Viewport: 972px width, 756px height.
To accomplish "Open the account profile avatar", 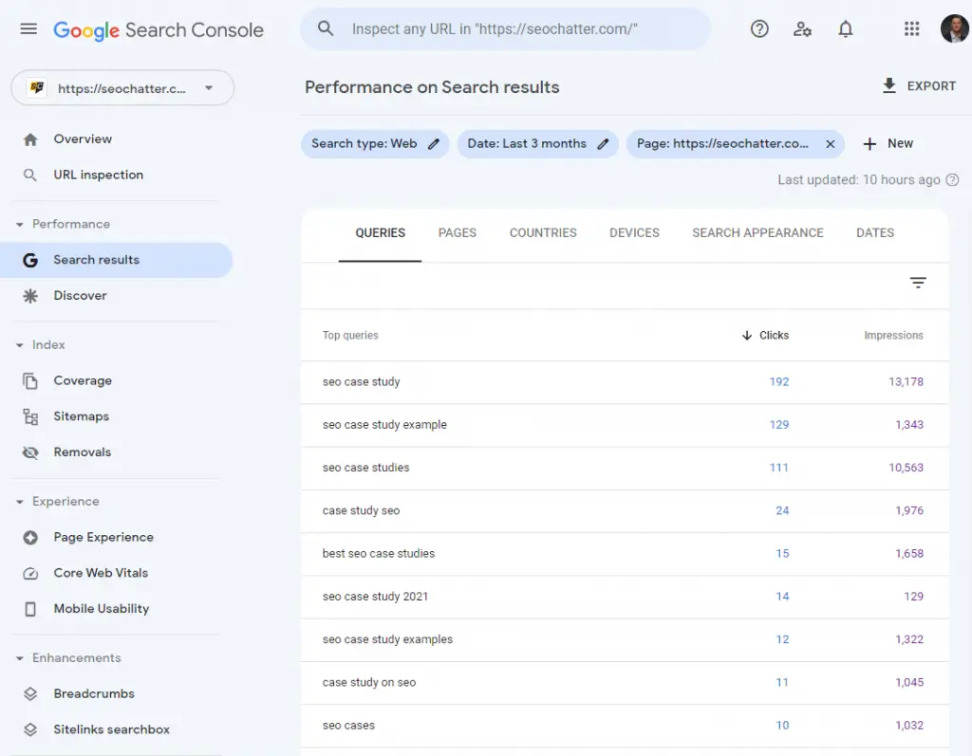I will pos(955,28).
